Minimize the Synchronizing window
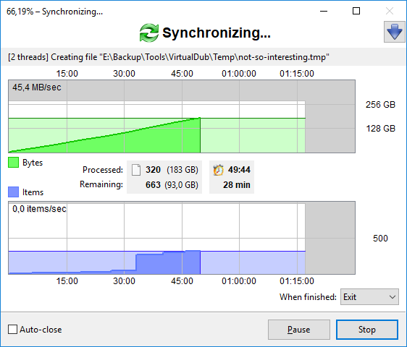Image resolution: width=407 pixels, height=347 pixels. [324, 11]
